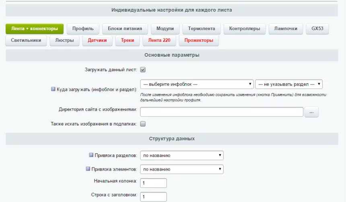Image resolution: width=346 pixels, height=202 pixels.
Task: Click the "..." browse directory button
Action: pyautogui.click(x=311, y=112)
